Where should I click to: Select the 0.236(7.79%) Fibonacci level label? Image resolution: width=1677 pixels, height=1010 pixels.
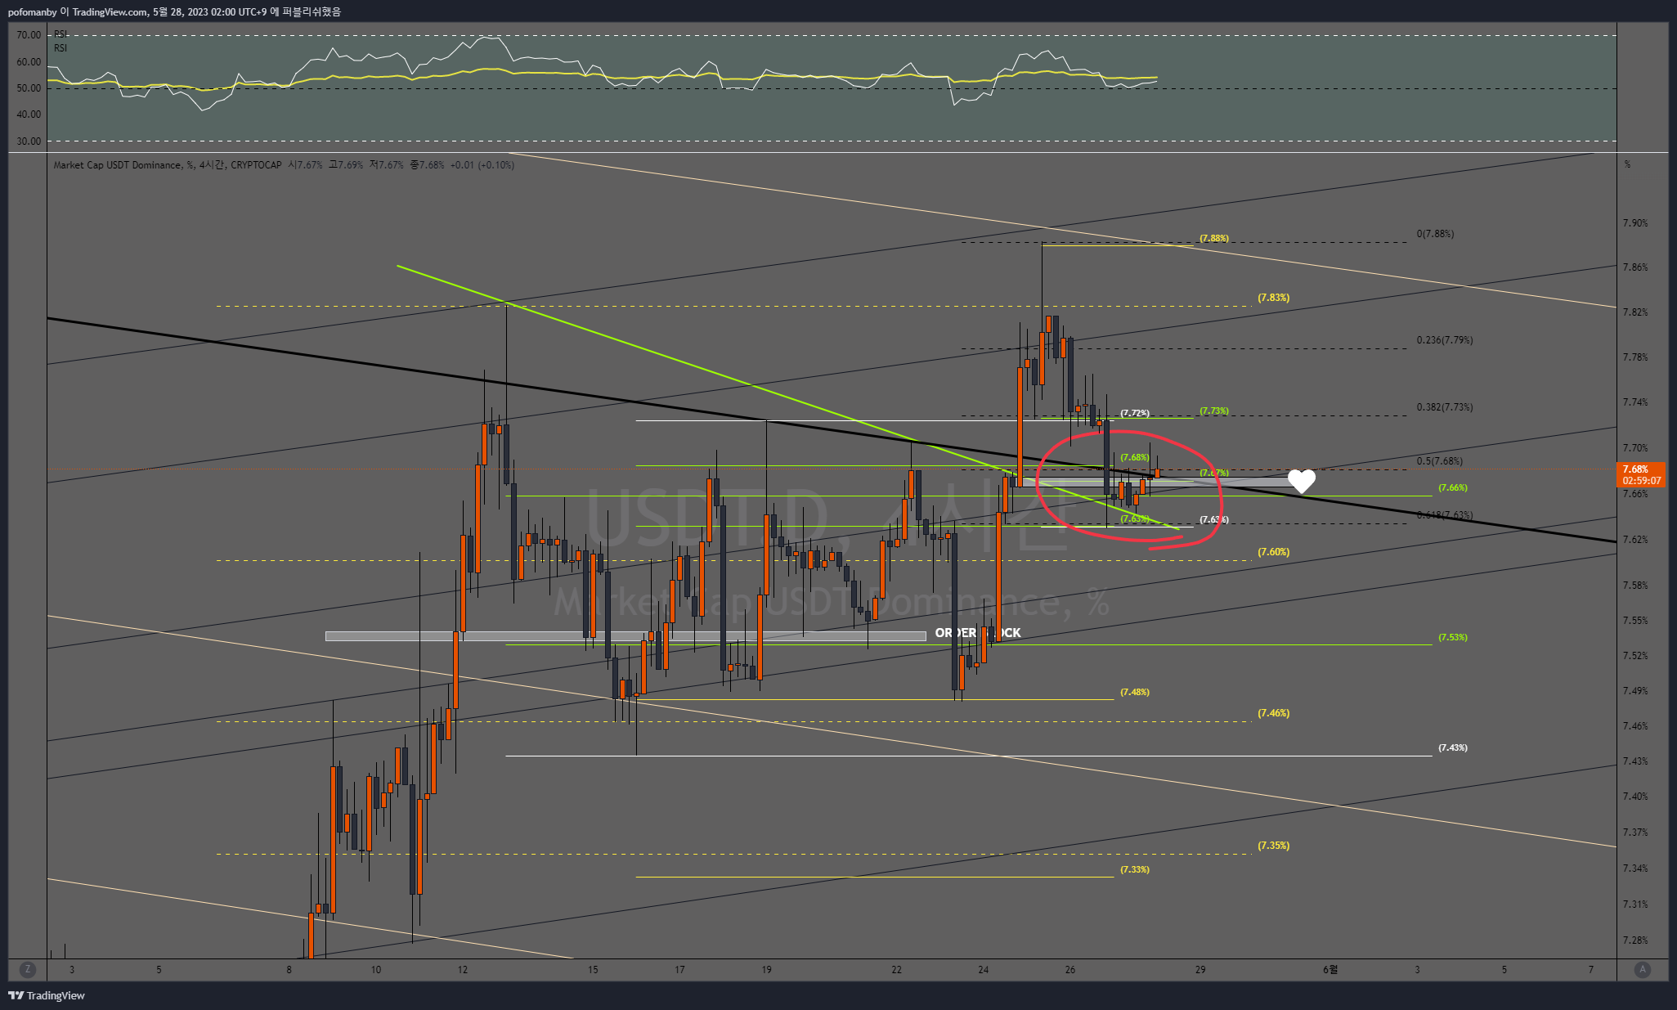(1445, 340)
